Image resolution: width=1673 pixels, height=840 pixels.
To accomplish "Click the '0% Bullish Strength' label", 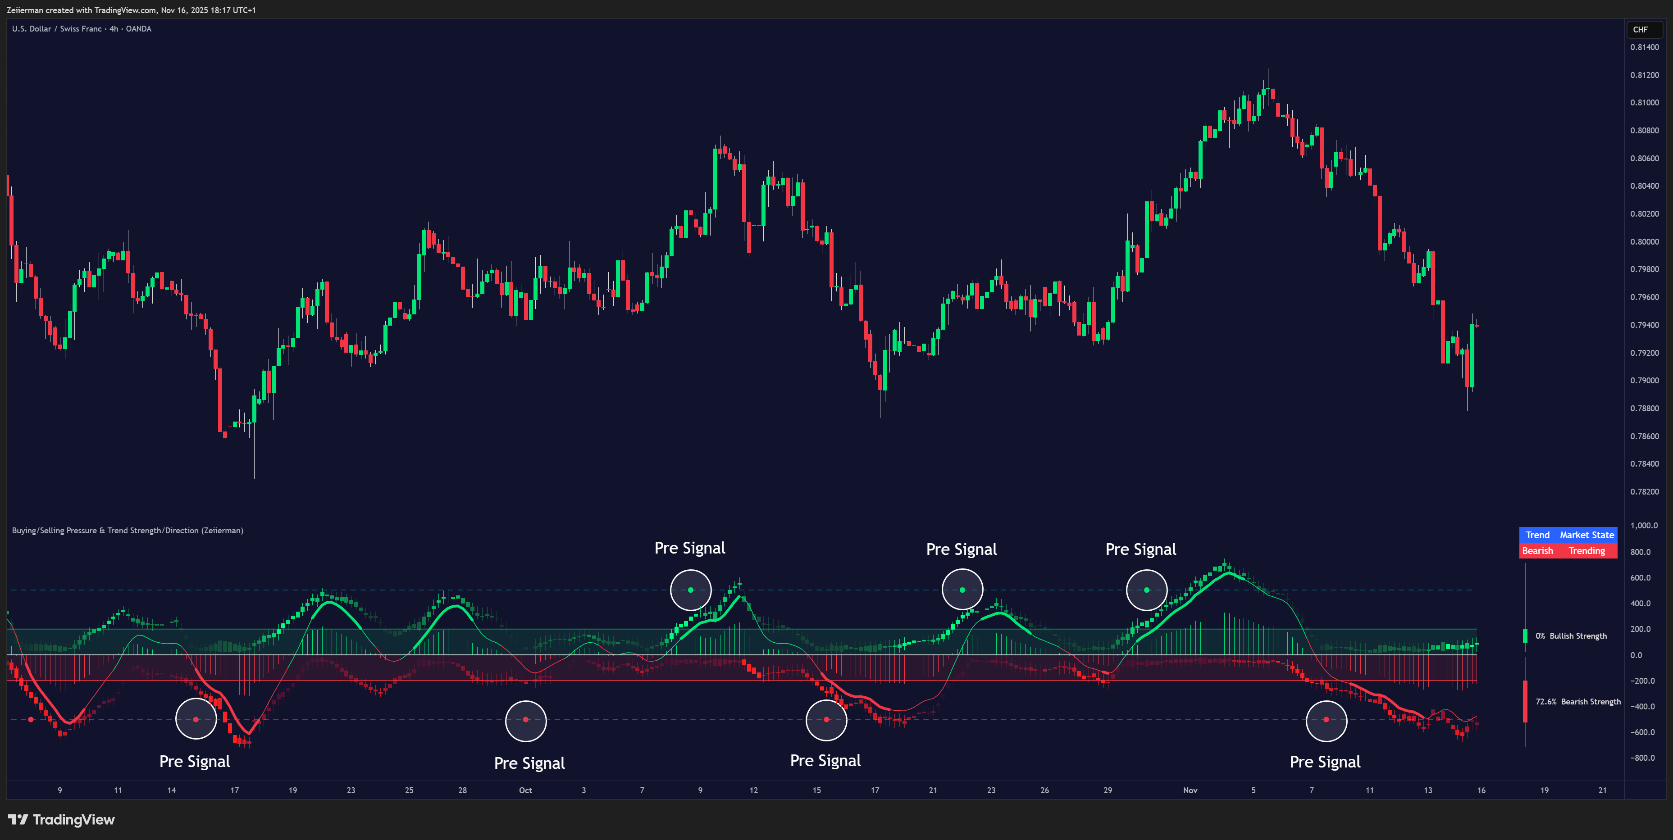I will [x=1571, y=636].
